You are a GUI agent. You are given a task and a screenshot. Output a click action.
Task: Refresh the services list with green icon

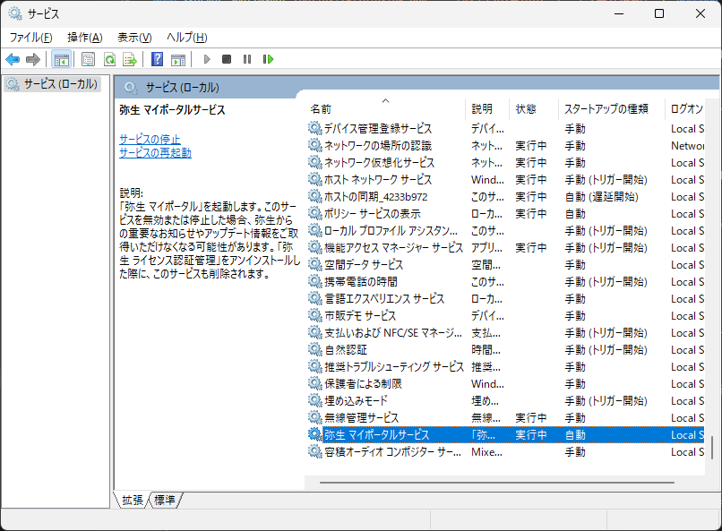point(109,59)
